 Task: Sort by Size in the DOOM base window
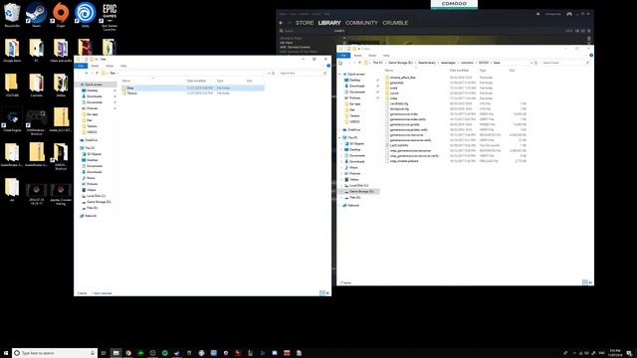(513, 71)
